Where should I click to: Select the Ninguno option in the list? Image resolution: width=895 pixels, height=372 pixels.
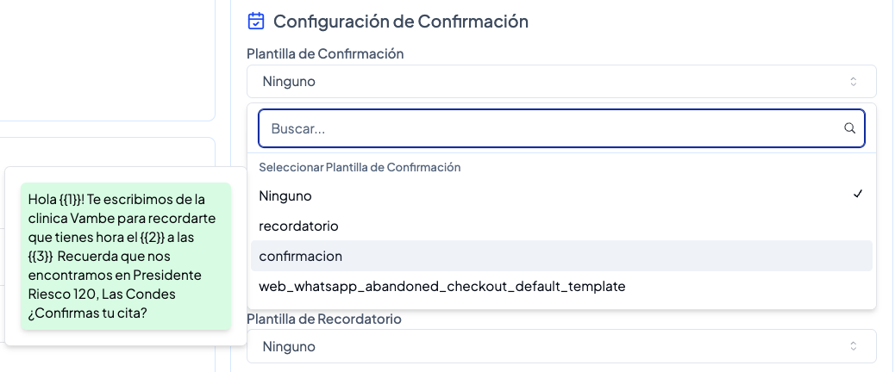[x=285, y=195]
